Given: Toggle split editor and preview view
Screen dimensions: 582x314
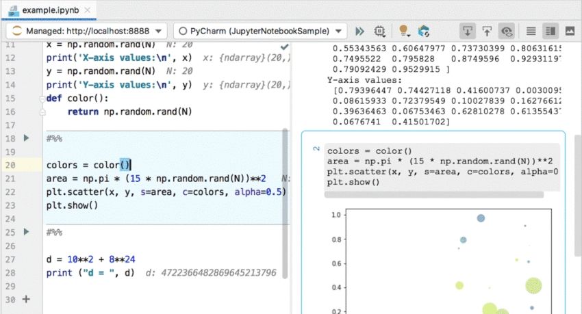Looking at the screenshot, I should tap(550, 31).
